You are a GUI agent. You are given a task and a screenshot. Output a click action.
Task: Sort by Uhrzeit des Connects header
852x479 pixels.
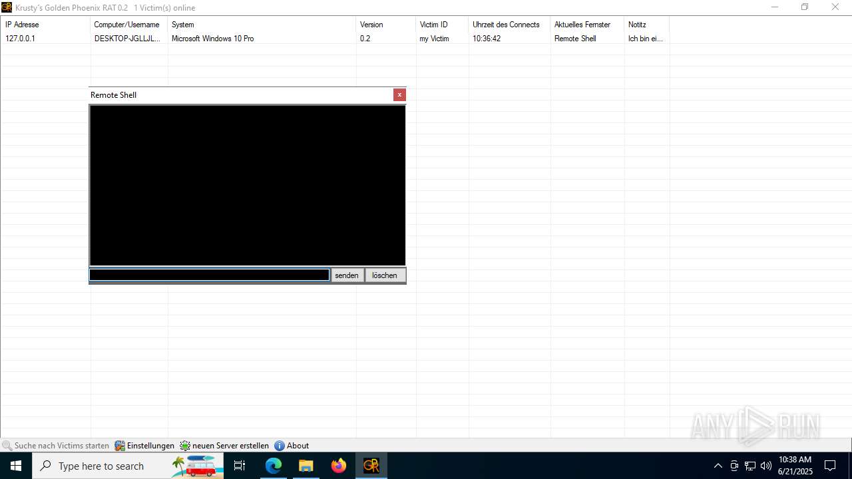point(509,24)
